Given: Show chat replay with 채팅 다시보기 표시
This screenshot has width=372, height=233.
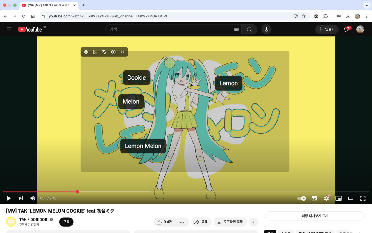Looking at the screenshot, I should (315, 216).
